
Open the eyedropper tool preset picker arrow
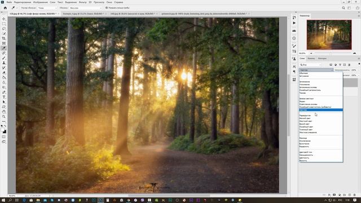coord(17,8)
